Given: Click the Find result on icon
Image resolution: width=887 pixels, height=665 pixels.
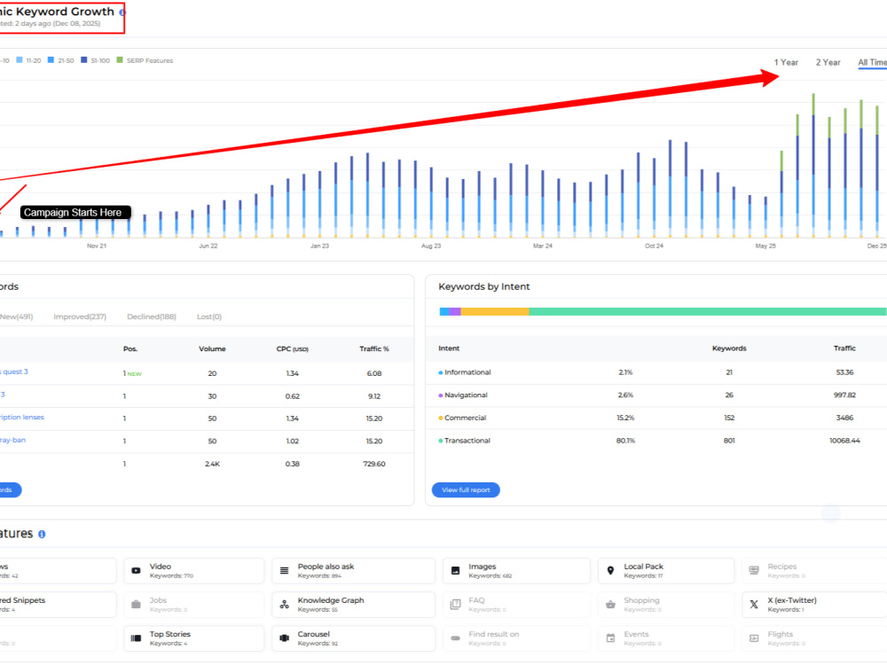Looking at the screenshot, I should click(x=455, y=638).
